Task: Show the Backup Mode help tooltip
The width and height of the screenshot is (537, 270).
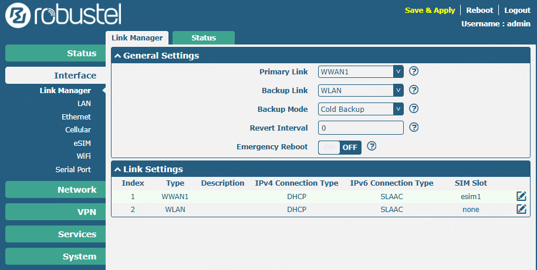Action: click(x=414, y=109)
